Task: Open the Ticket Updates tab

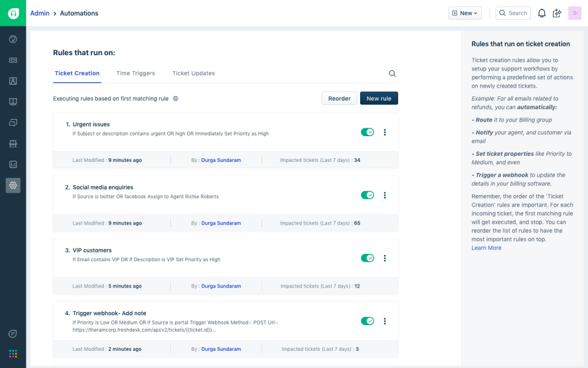Action: pyautogui.click(x=193, y=73)
